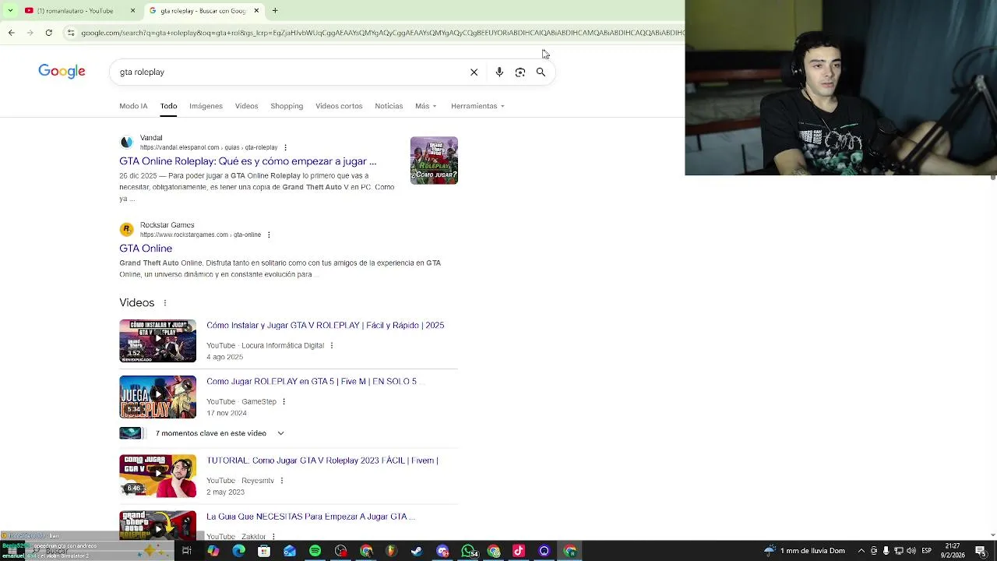Open the three-dot menu for Vandal result
Screen dimensions: 997x561
(285, 147)
